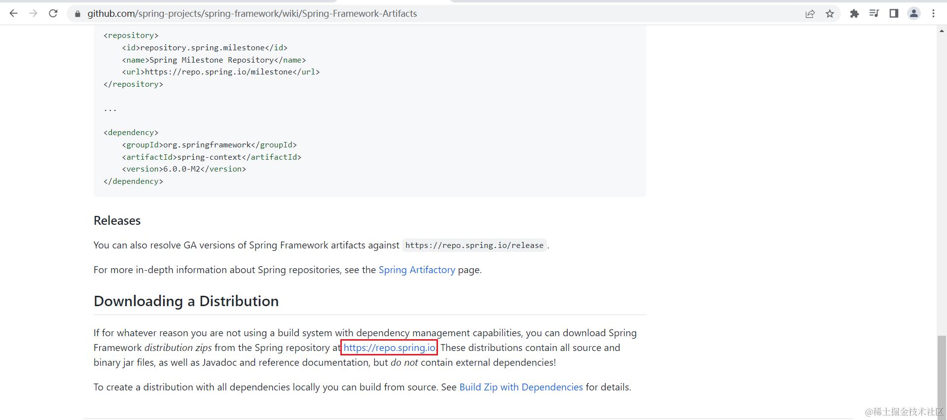The image size is (947, 420).
Task: Open the Spring Artifactory link
Action: (x=417, y=270)
